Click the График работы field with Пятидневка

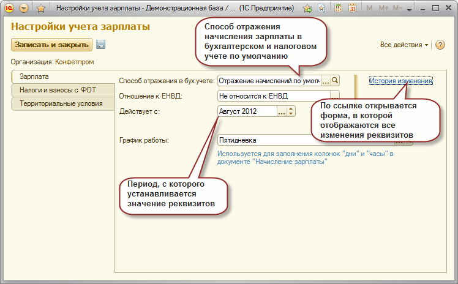(276, 140)
